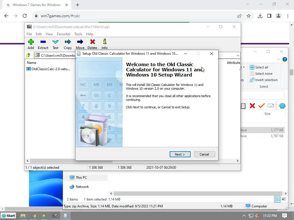The height and width of the screenshot is (220, 294).
Task: Go back in Chrome browser
Action: point(6,16)
